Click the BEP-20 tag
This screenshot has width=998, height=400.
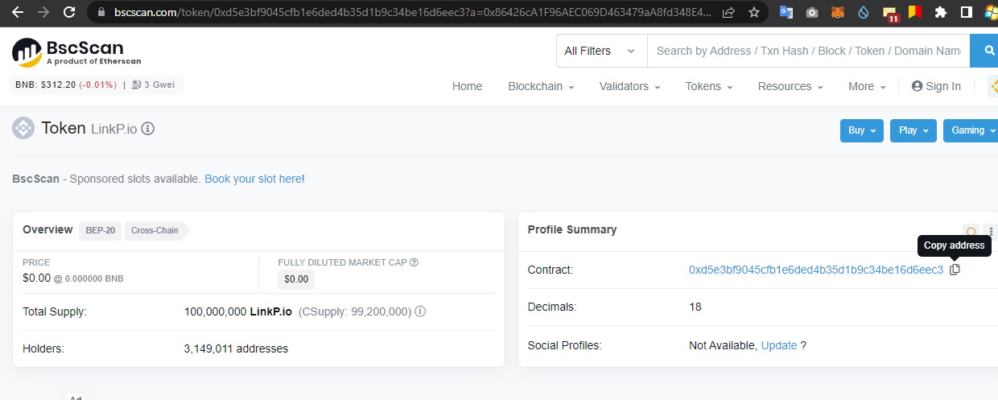[x=101, y=230]
